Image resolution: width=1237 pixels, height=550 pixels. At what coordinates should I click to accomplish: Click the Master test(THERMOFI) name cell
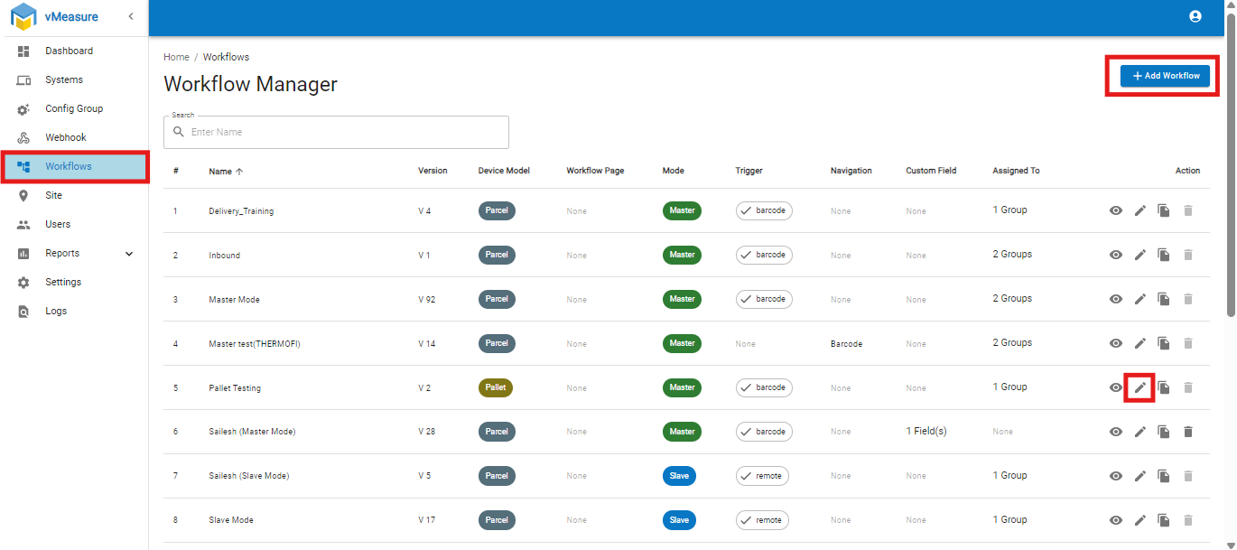(255, 344)
